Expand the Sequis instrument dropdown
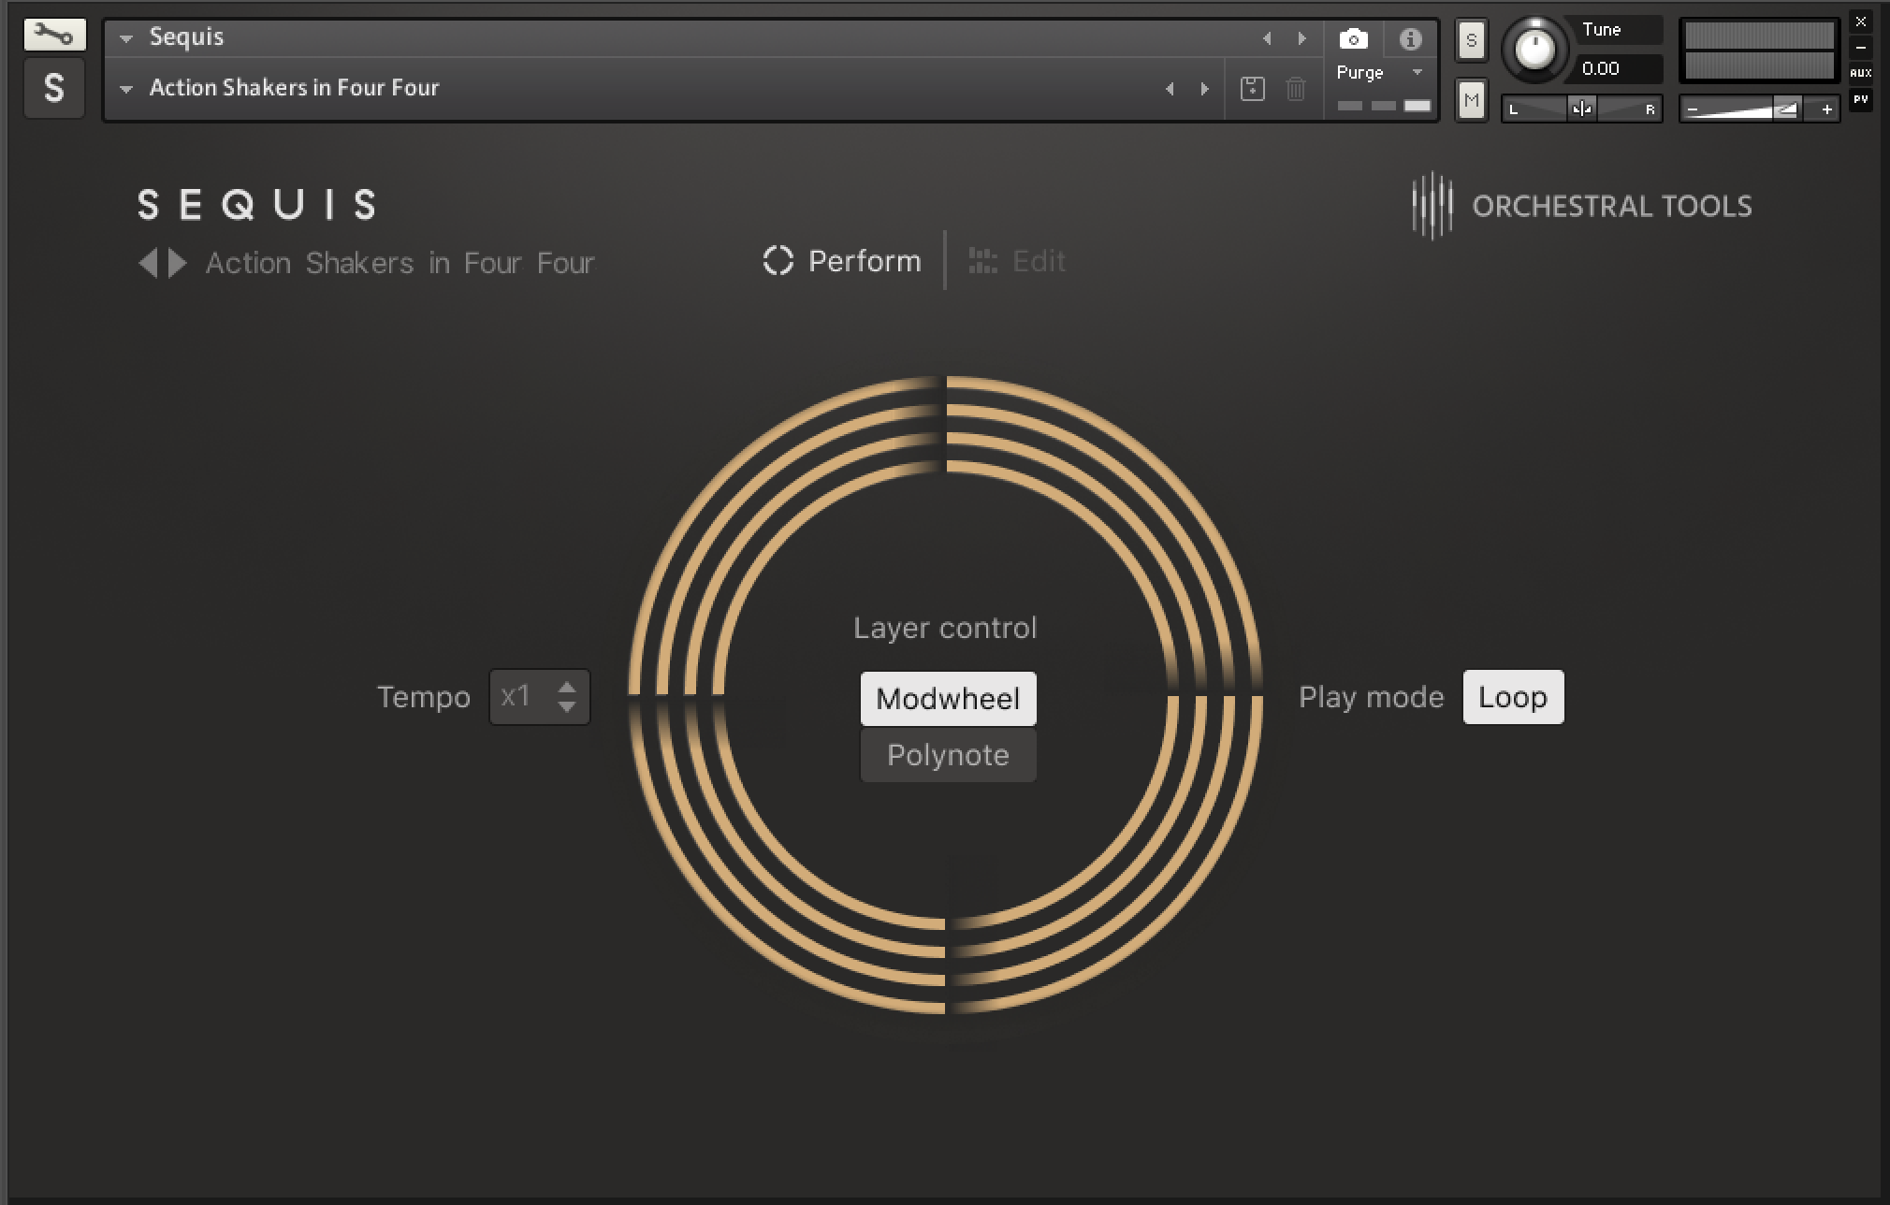Viewport: 1890px width, 1205px height. coord(126,38)
